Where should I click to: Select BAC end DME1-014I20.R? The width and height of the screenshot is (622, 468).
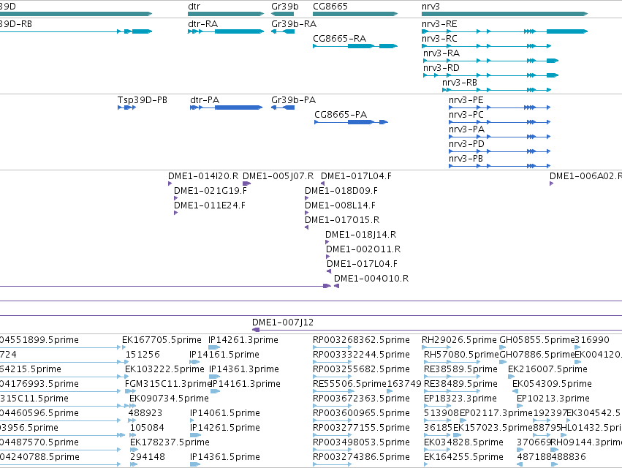click(170, 184)
